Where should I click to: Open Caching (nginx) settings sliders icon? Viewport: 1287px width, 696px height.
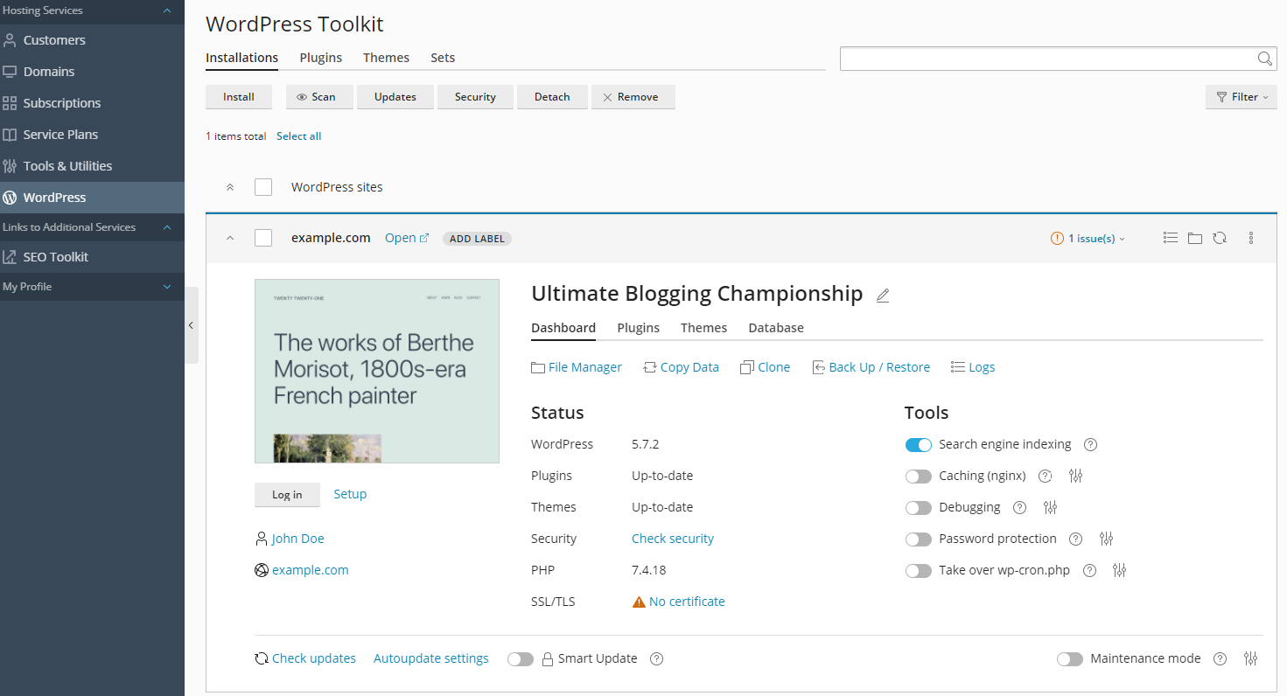pos(1076,476)
